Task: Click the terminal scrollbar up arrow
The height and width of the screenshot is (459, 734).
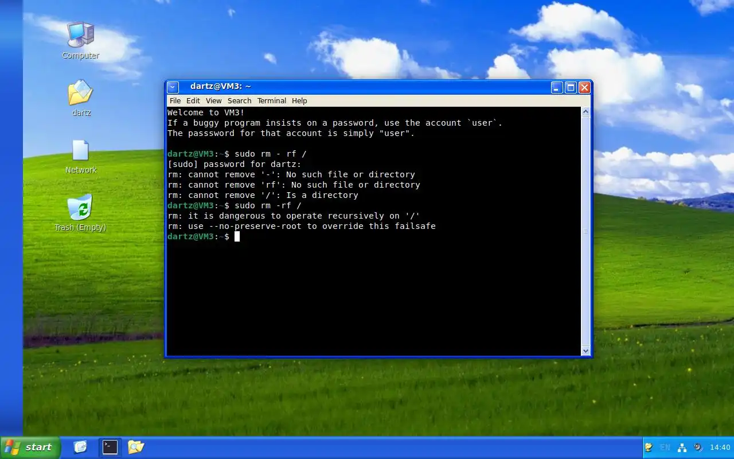Action: tap(585, 112)
